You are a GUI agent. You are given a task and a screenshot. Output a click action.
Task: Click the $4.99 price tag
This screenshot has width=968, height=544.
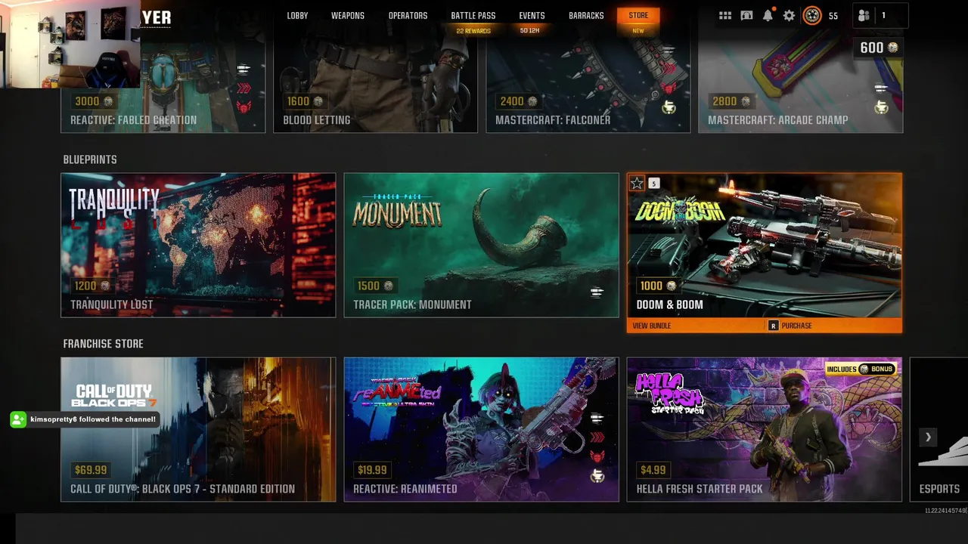point(653,470)
